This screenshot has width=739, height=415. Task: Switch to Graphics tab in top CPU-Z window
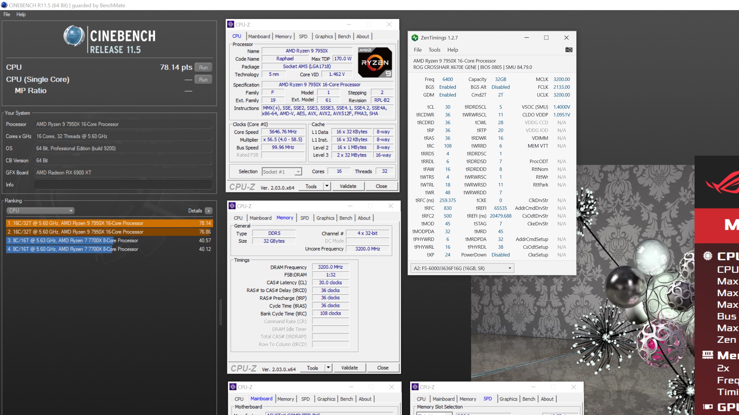tap(324, 37)
